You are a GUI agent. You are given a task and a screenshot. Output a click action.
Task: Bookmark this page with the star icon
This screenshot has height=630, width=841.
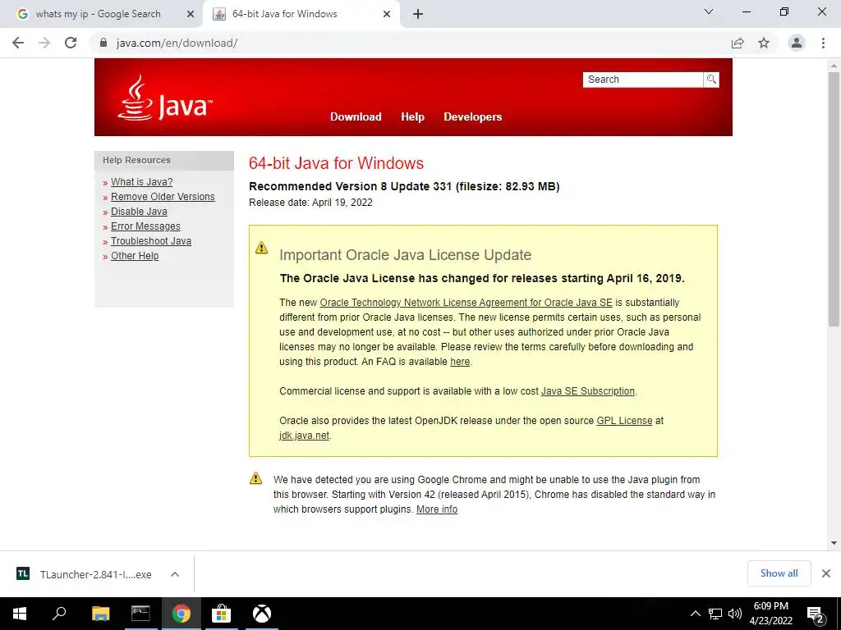(x=764, y=43)
